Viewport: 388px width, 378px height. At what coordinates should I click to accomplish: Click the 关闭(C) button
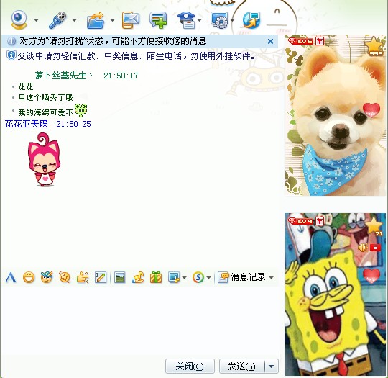click(190, 366)
